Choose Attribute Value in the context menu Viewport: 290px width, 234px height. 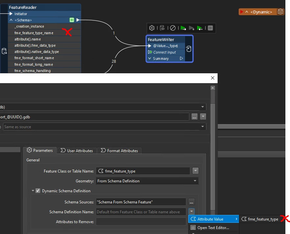214,219
